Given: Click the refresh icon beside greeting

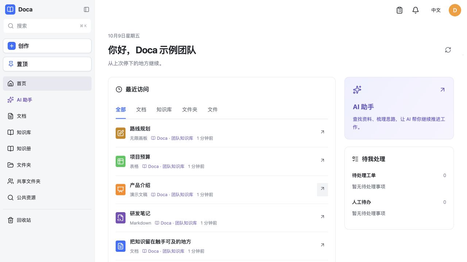Looking at the screenshot, I should [x=448, y=50].
